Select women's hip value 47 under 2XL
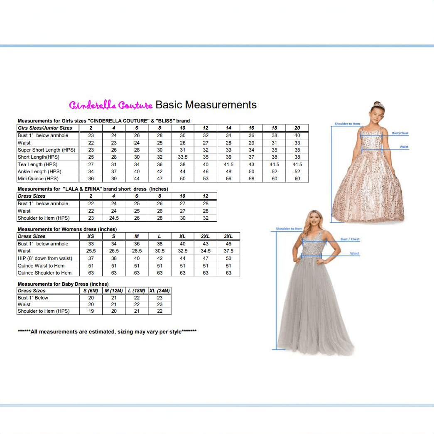 click(206, 258)
